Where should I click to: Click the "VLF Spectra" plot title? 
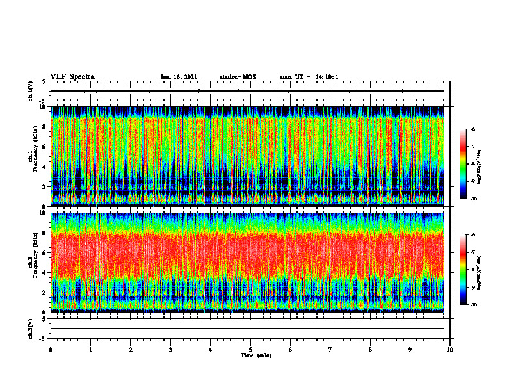click(73, 77)
